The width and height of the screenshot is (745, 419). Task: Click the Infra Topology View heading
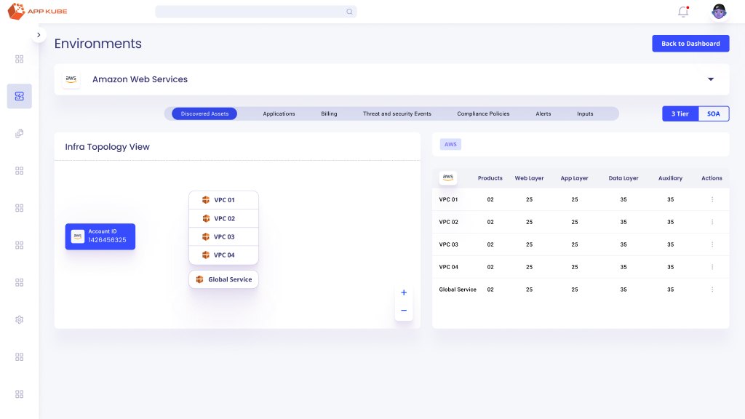108,147
